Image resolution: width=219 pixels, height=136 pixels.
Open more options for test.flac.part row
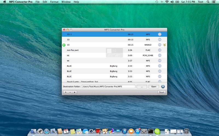pos(160,50)
